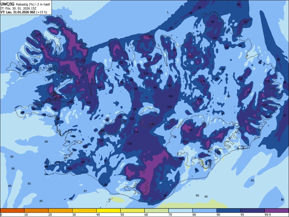Click the '95' legend tick label below colorbar
The height and width of the screenshot is (217, 289).
[242, 215]
